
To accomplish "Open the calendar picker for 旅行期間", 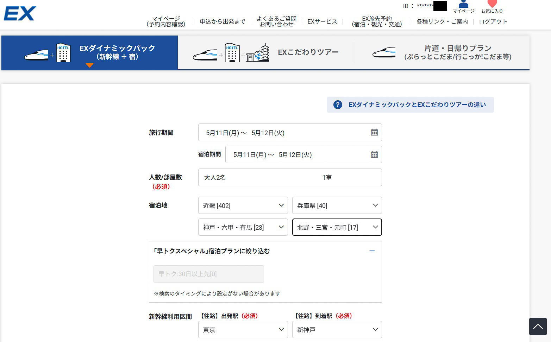I will pyautogui.click(x=374, y=132).
